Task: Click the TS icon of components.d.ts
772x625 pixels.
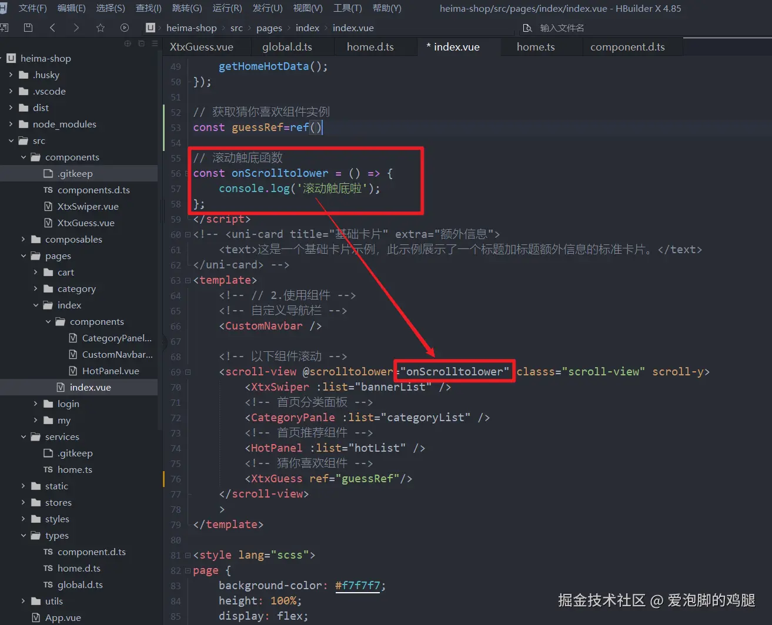Action: point(48,190)
